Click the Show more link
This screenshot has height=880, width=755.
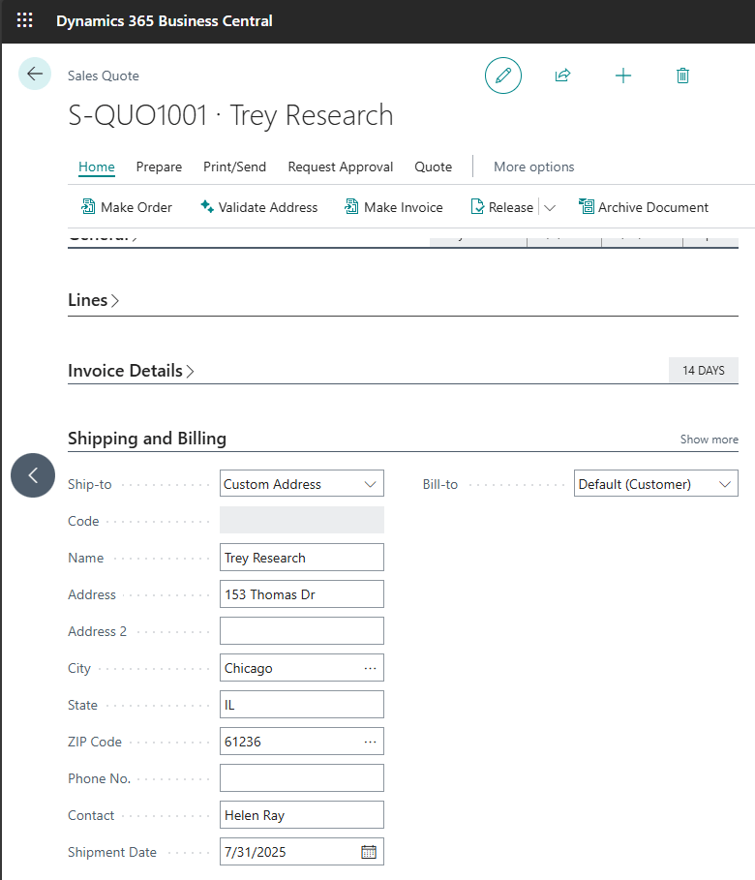(x=709, y=440)
